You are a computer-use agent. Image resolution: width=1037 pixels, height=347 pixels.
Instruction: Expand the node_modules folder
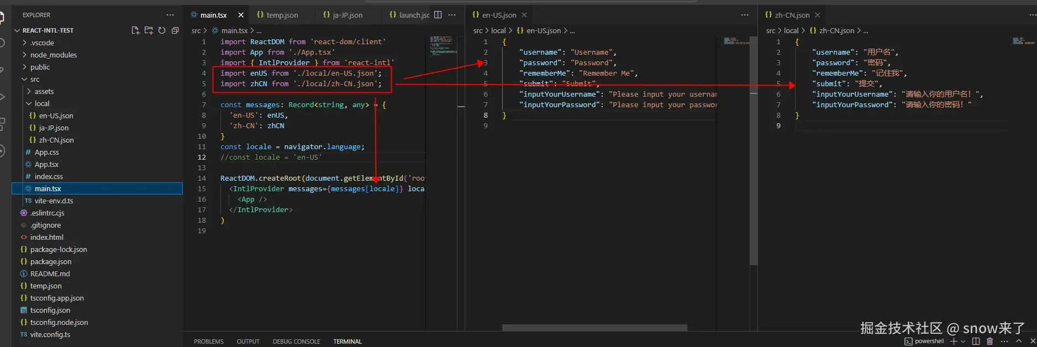point(97,55)
